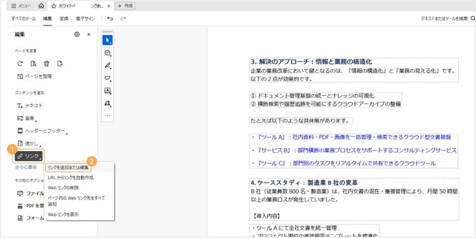Select the comment bubble tool
The image size is (476, 238).
(x=107, y=53)
